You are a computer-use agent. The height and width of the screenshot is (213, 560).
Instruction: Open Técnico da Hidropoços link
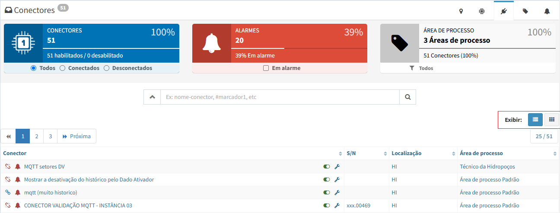[x=487, y=166]
